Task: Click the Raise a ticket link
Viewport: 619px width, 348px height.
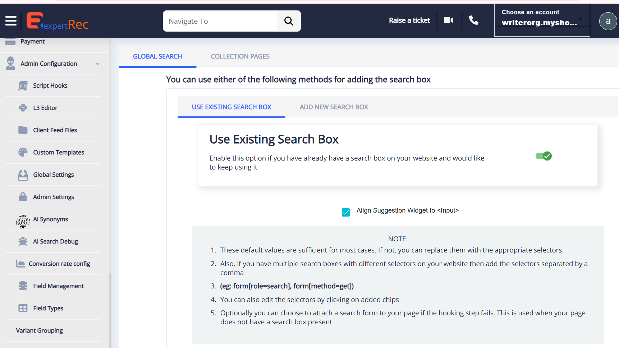Action: 409,20
